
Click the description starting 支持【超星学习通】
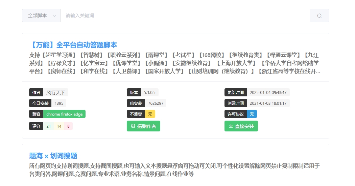pyautogui.click(x=174, y=63)
